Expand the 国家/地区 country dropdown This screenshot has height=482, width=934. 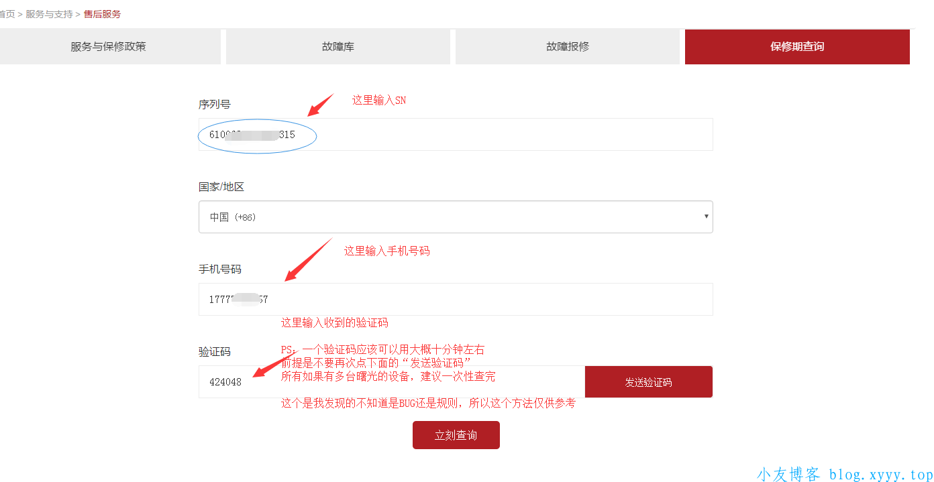point(455,217)
